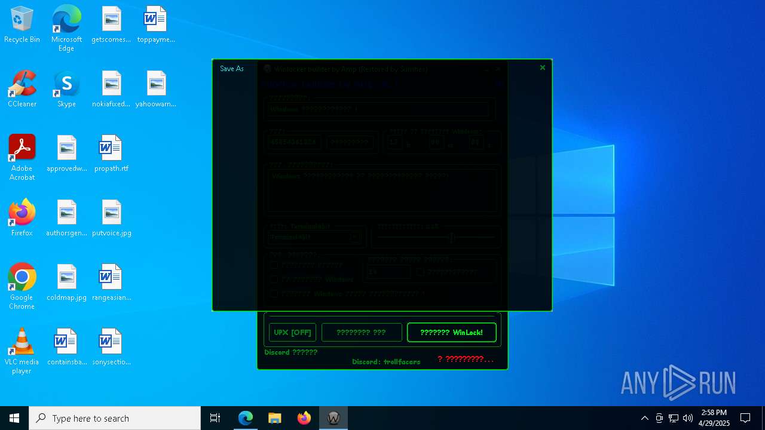Select the getscomes image file
Image resolution: width=765 pixels, height=430 pixels.
111,25
